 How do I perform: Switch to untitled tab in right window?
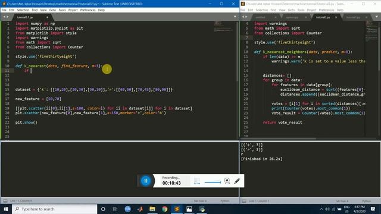coord(261,17)
